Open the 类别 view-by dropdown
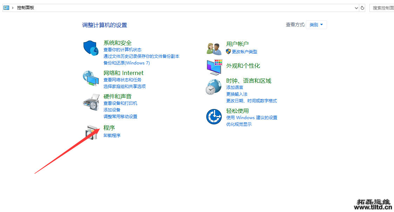The width and height of the screenshot is (394, 212). pyautogui.click(x=316, y=25)
